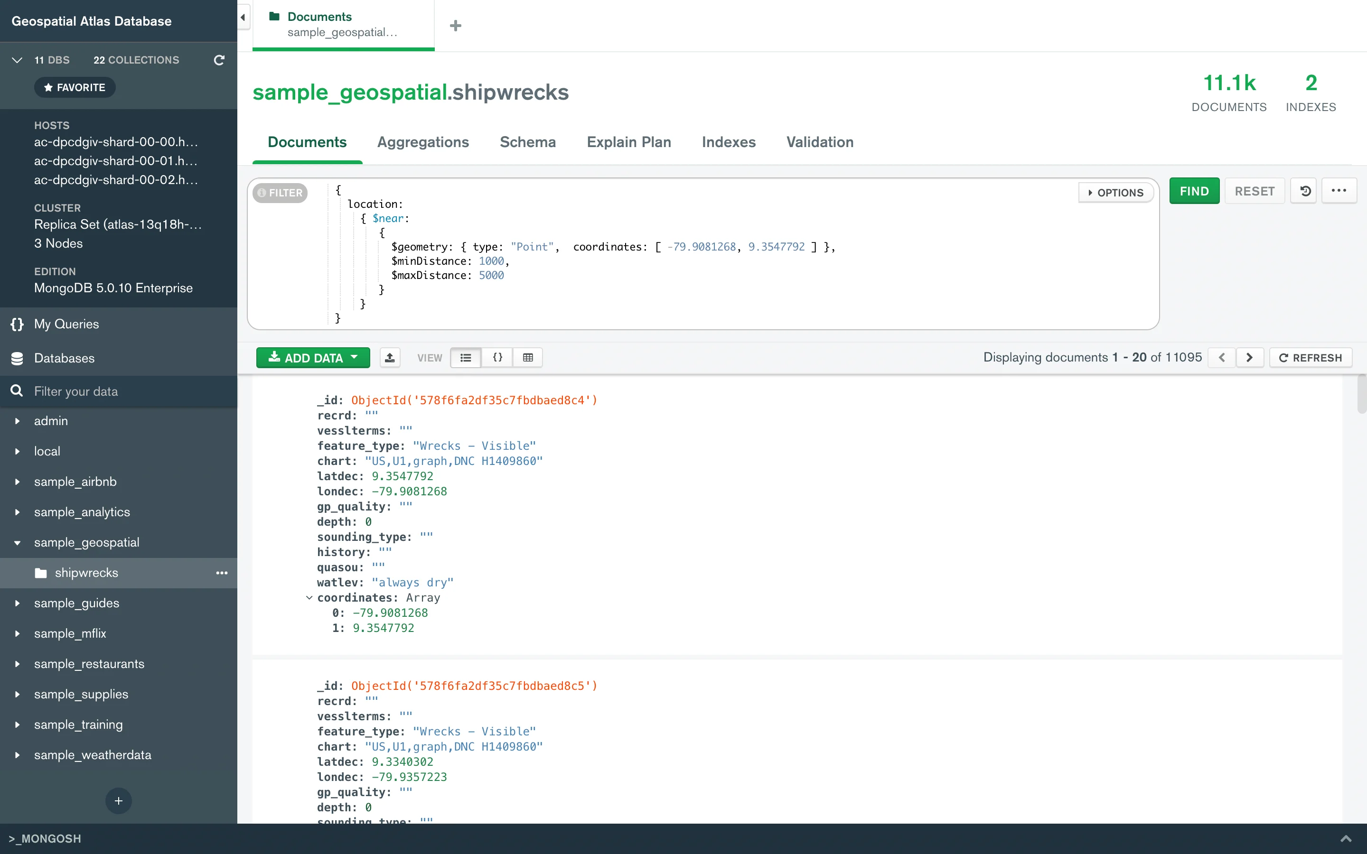Viewport: 1367px width, 854px height.
Task: Click the sidebar search magnifier icon
Action: click(17, 391)
